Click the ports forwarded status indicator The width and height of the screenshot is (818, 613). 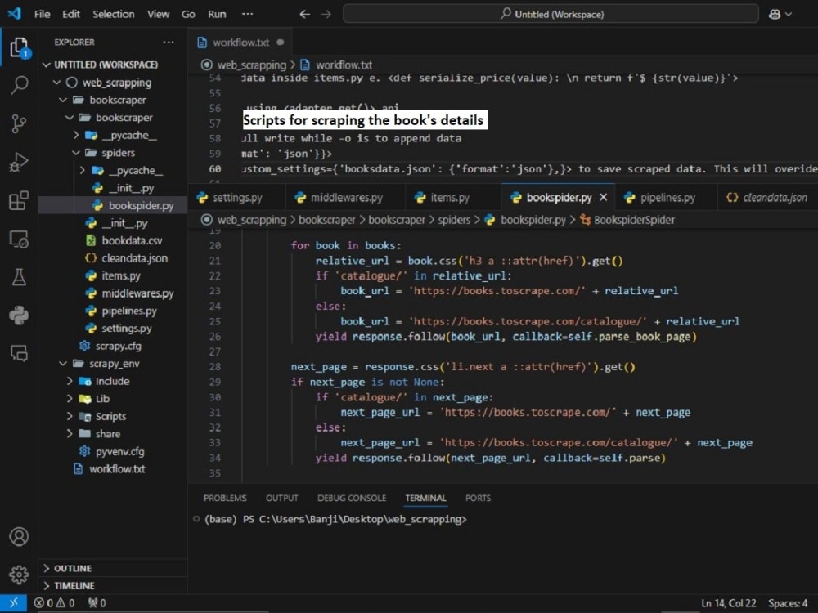click(97, 603)
